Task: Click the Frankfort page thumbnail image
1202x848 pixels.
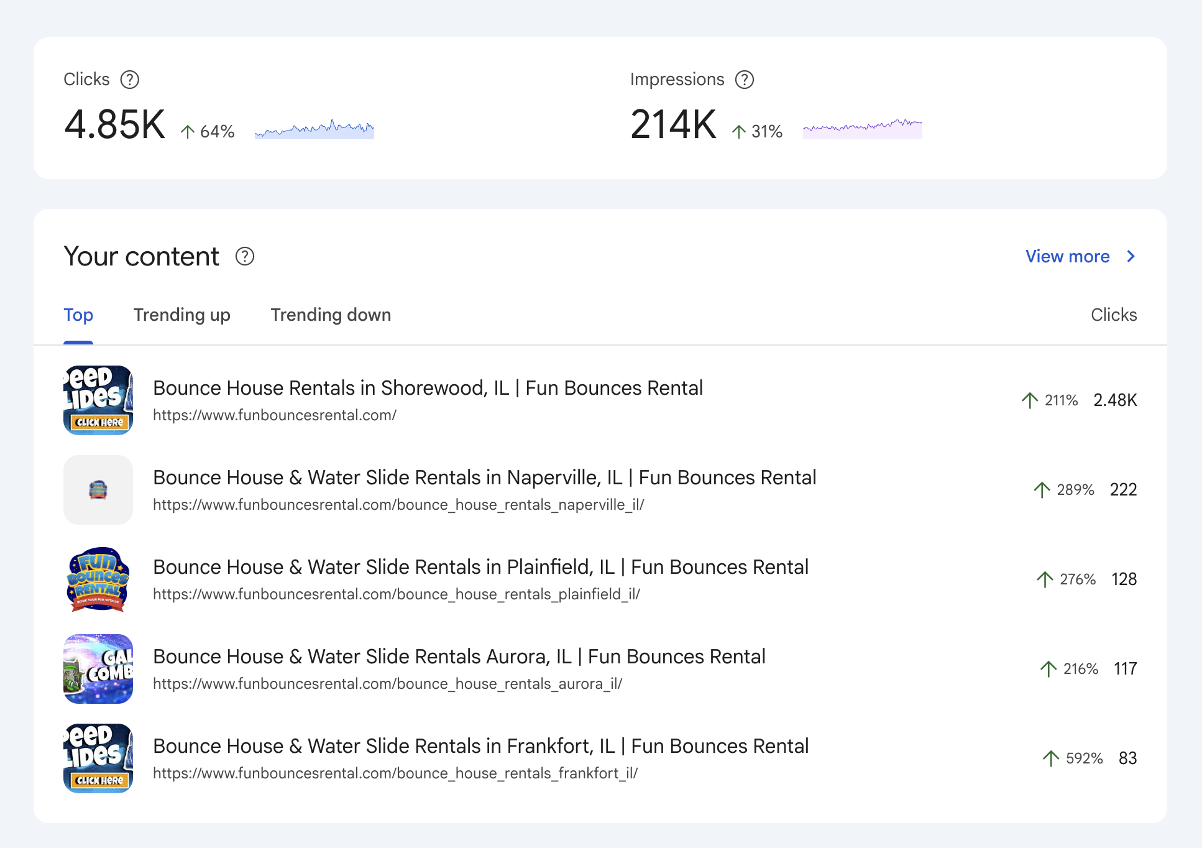Action: [x=98, y=758]
